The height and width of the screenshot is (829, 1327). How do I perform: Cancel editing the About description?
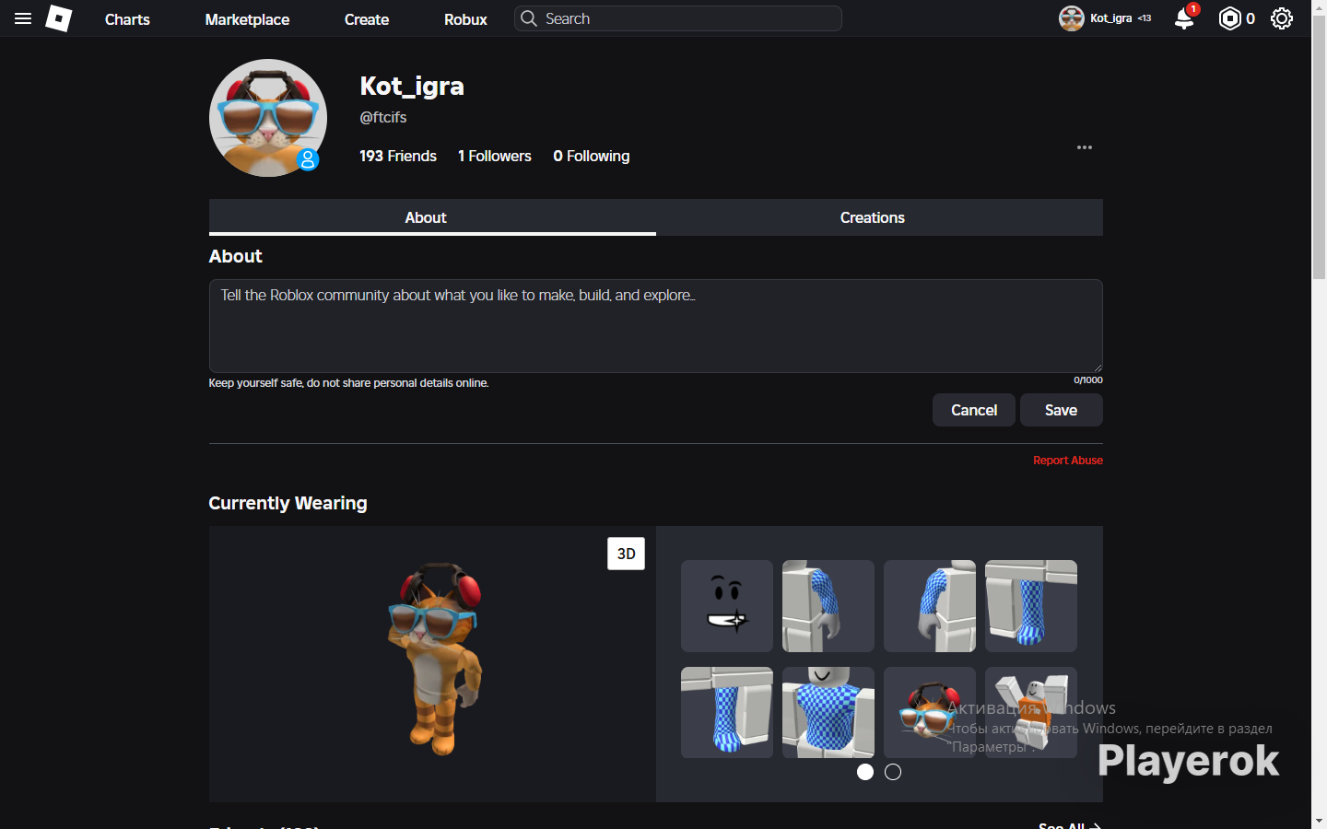[974, 410]
